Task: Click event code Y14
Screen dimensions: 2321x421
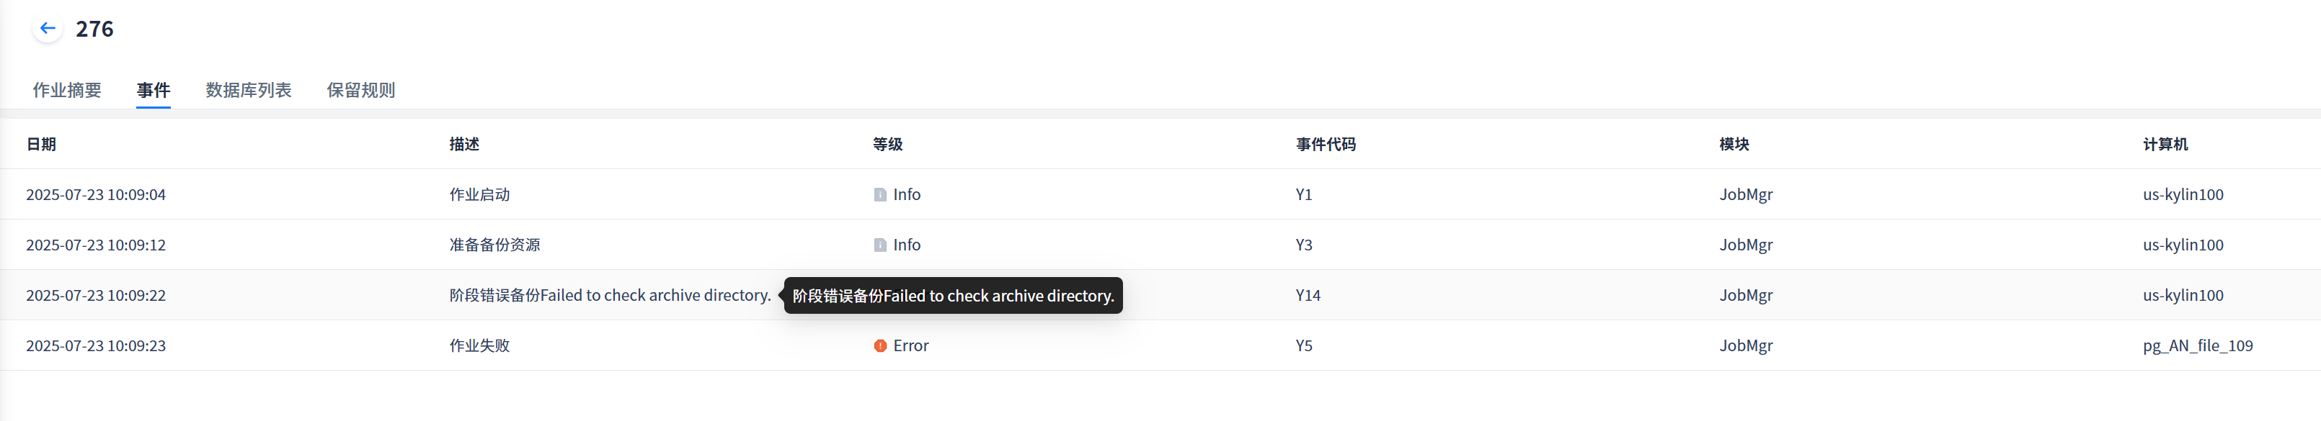Action: pyautogui.click(x=1308, y=295)
